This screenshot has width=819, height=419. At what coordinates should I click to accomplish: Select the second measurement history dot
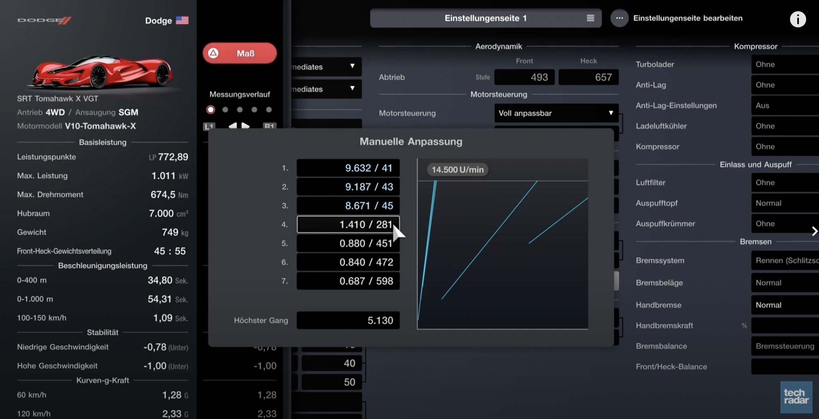click(225, 109)
